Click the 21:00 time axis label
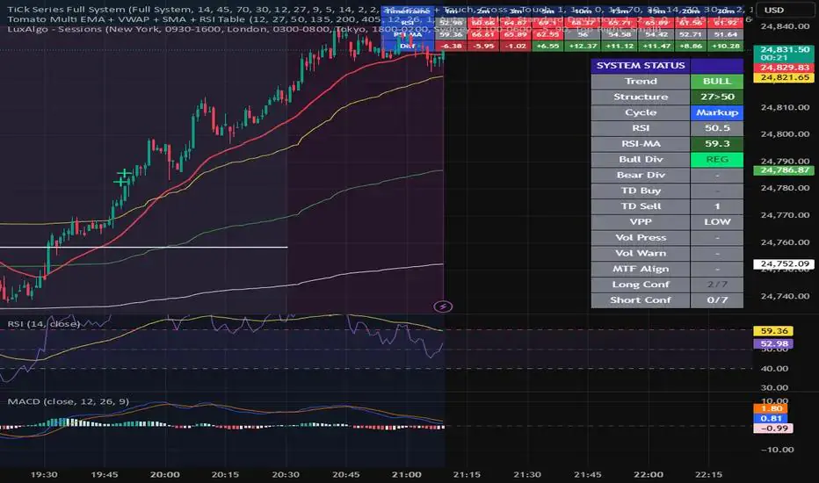Image resolution: width=819 pixels, height=483 pixels. (406, 474)
